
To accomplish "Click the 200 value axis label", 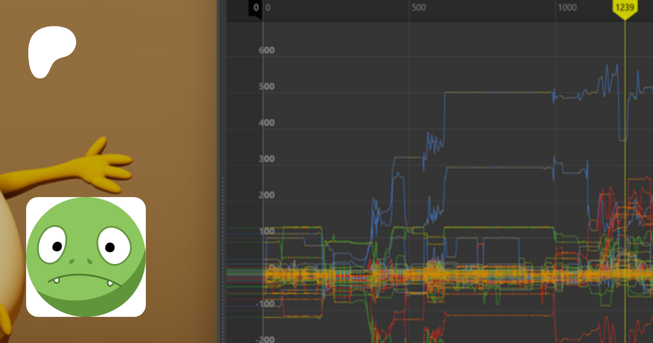I will (267, 195).
